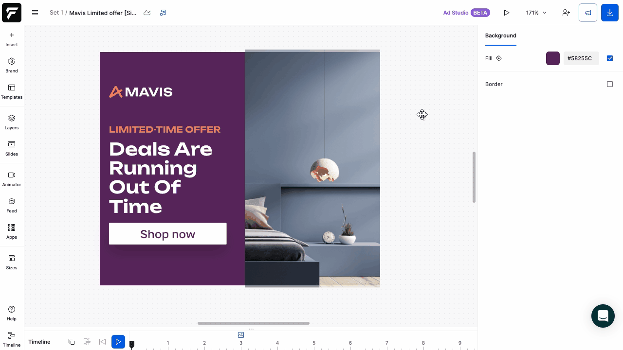Click the timeline resize handle dots
Screen dimensions: 623x350
251,329
